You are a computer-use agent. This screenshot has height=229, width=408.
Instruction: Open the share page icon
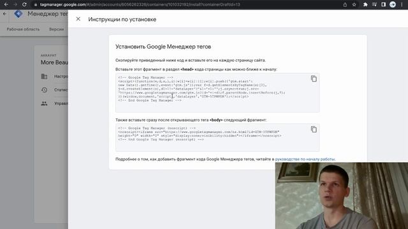pos(345,4)
